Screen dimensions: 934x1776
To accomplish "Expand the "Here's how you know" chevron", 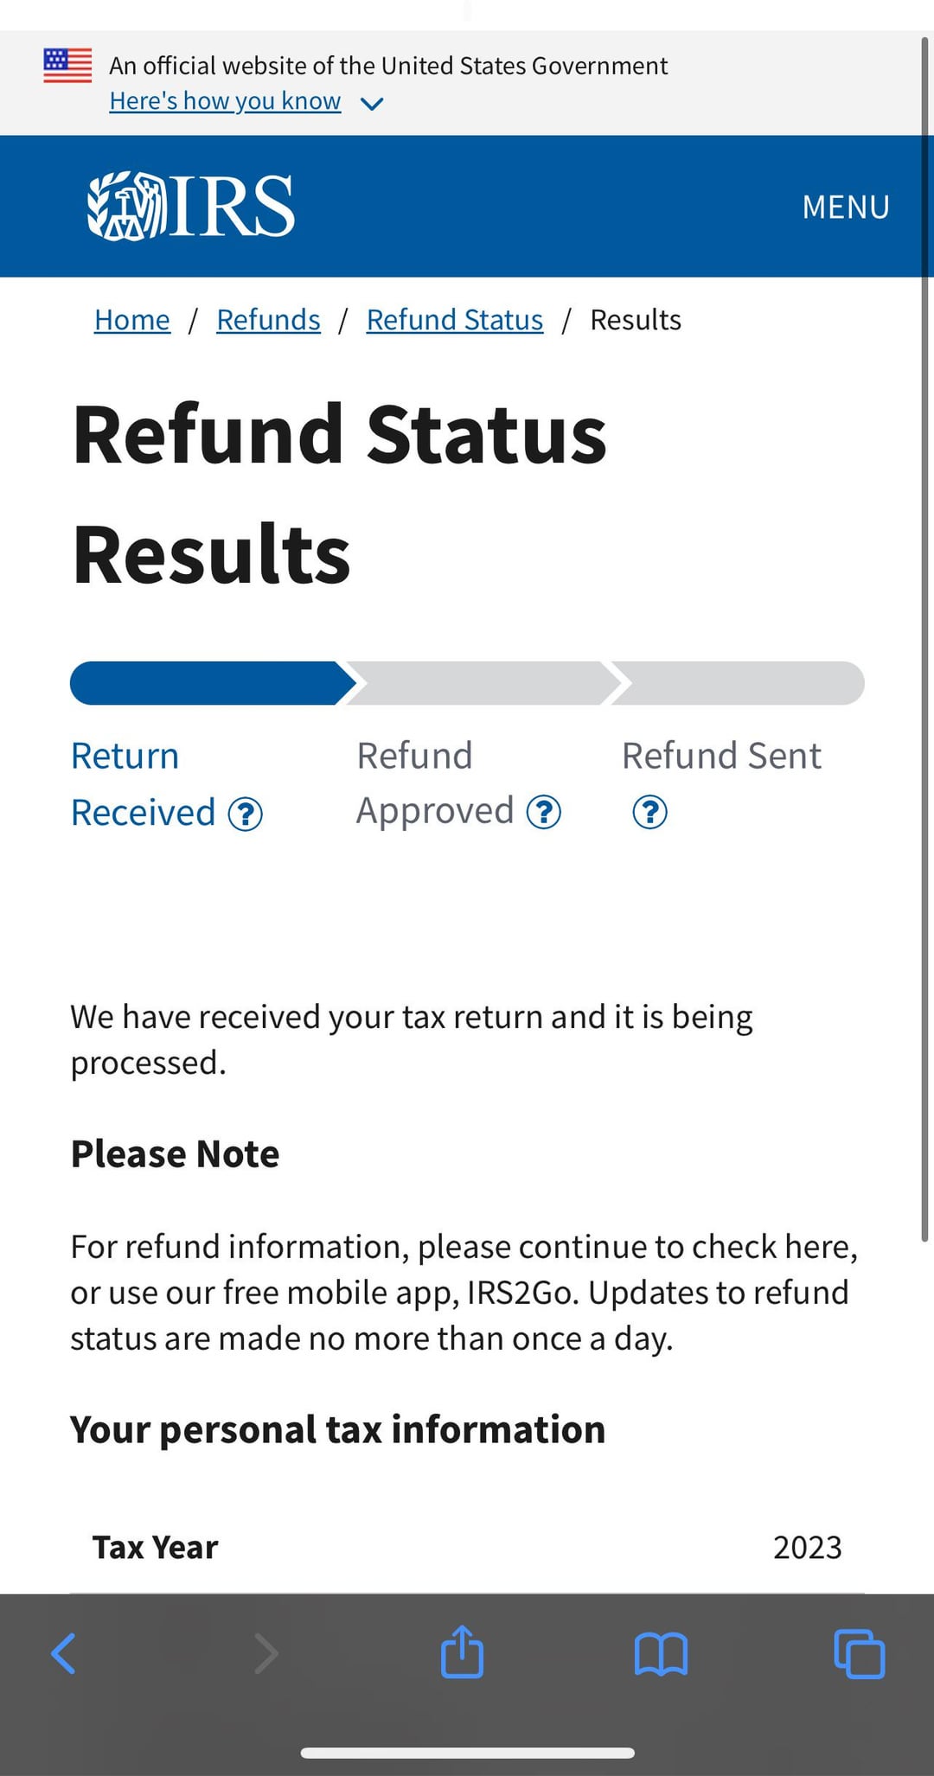I will pyautogui.click(x=372, y=104).
